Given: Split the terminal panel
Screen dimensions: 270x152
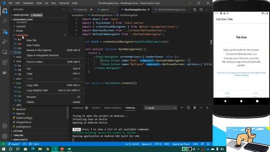Looking at the screenshot, I should point(189,108).
